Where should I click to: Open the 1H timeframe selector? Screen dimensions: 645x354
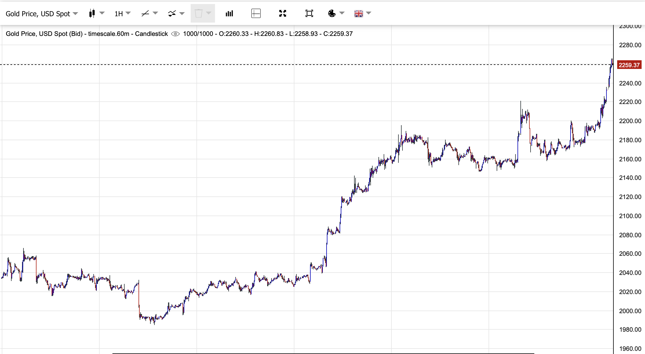click(x=122, y=14)
